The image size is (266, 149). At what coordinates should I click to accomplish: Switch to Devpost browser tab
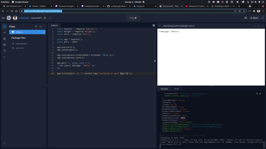point(144,6)
